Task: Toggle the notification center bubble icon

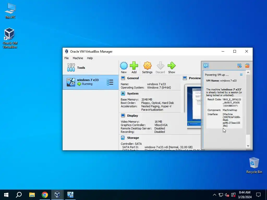Action: point(206,65)
